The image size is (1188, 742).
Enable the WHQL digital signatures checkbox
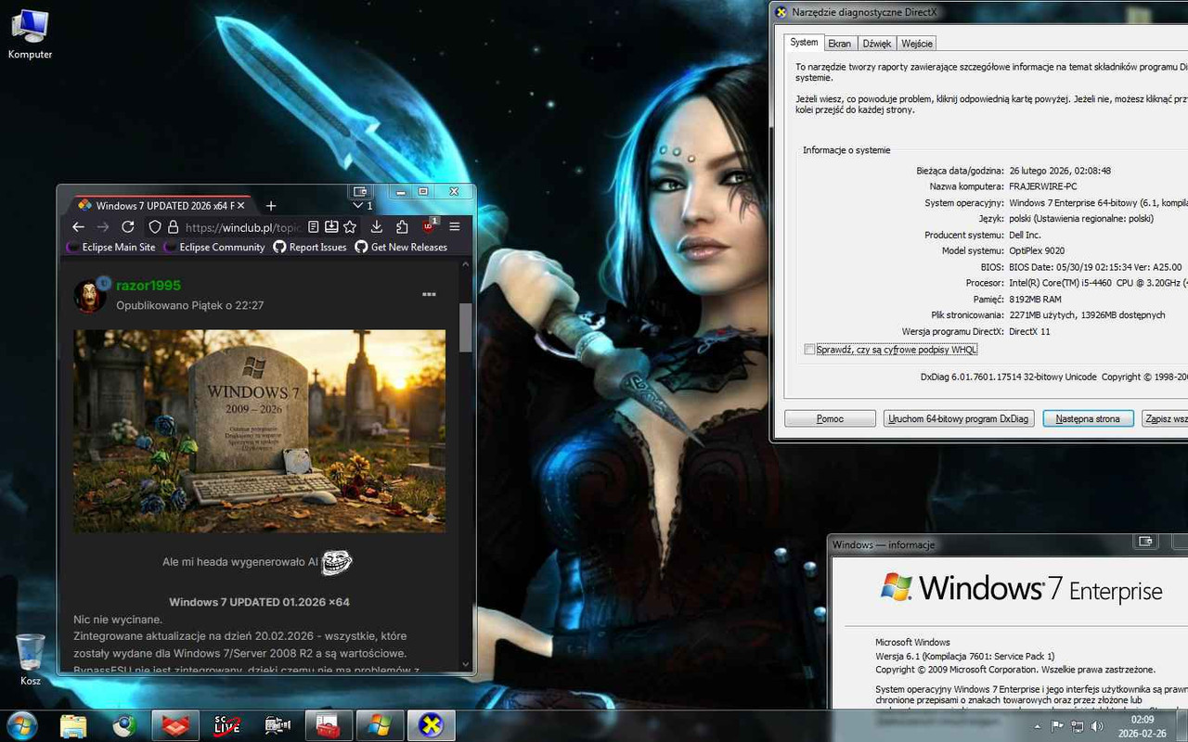pos(809,348)
